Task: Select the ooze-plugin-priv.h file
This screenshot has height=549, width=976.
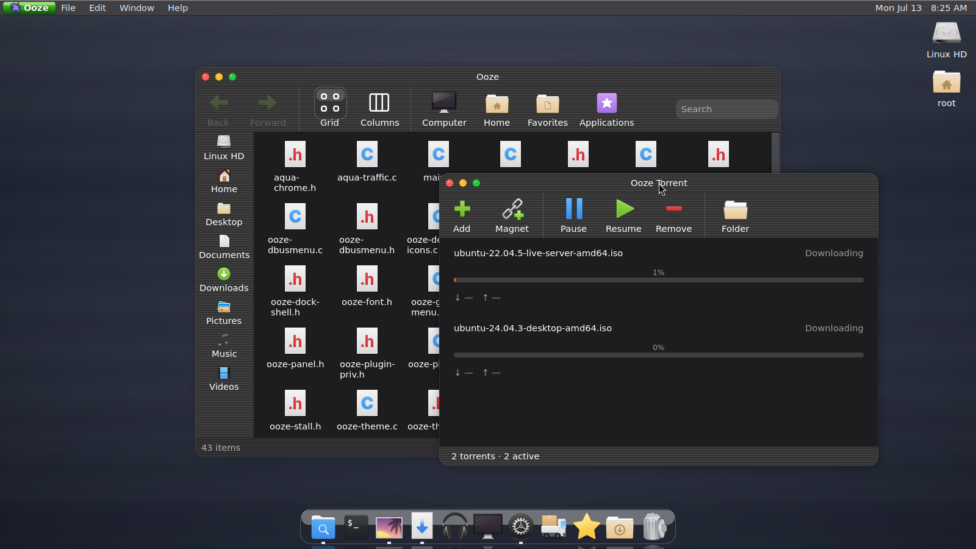Action: [367, 353]
